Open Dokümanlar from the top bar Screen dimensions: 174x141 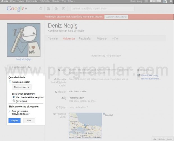click(x=32, y=1)
